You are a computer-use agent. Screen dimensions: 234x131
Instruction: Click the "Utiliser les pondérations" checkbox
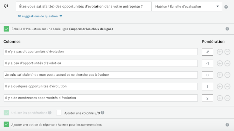[7, 113]
